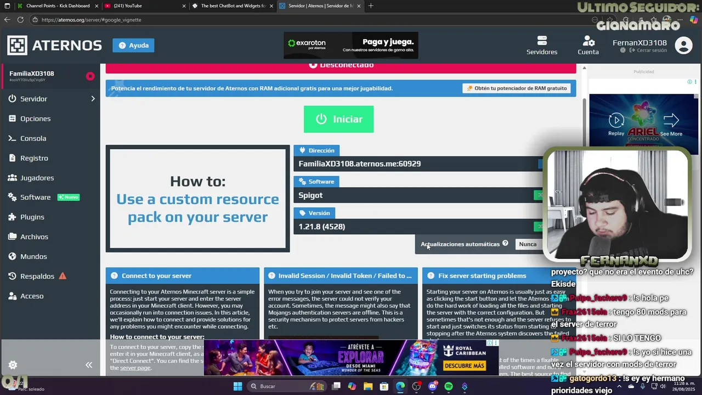
Task: Click See More on the Ariel ad
Action: pyautogui.click(x=671, y=125)
